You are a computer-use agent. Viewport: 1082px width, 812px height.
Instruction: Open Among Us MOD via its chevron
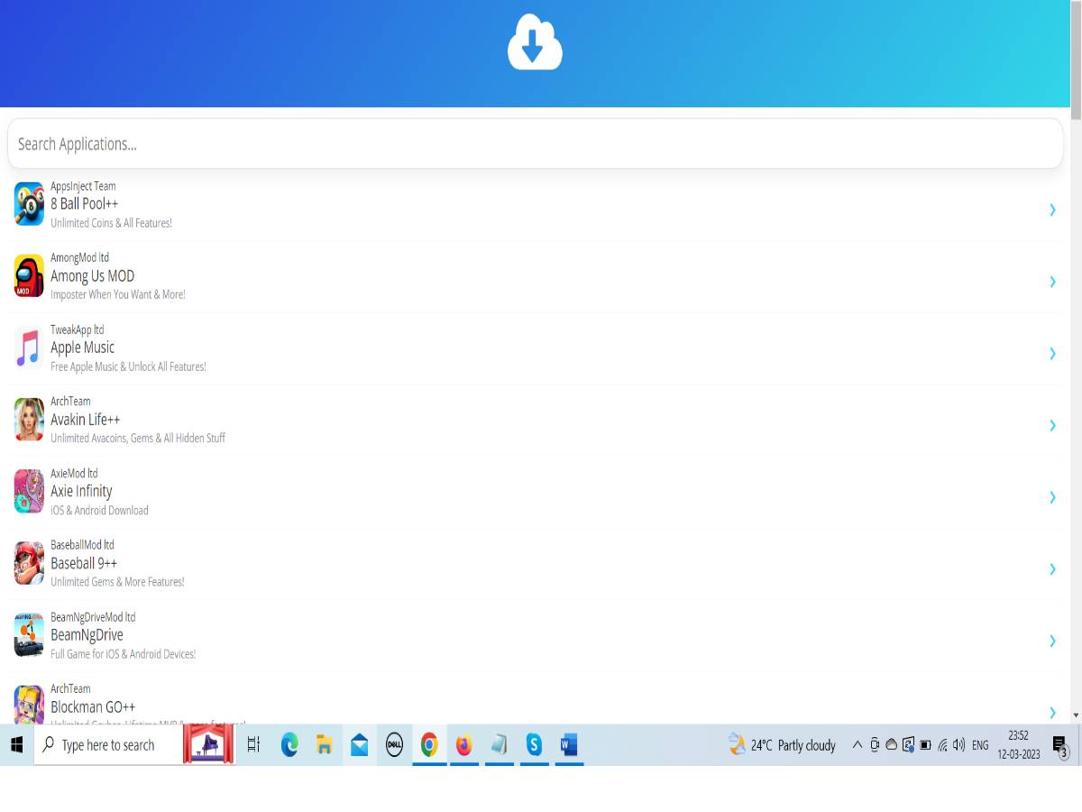[1052, 281]
